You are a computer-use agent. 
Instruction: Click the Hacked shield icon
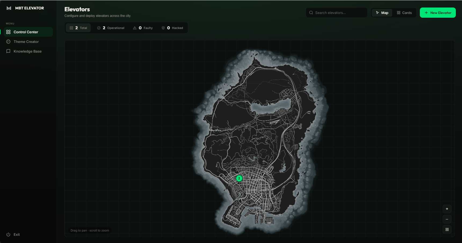[x=163, y=28]
